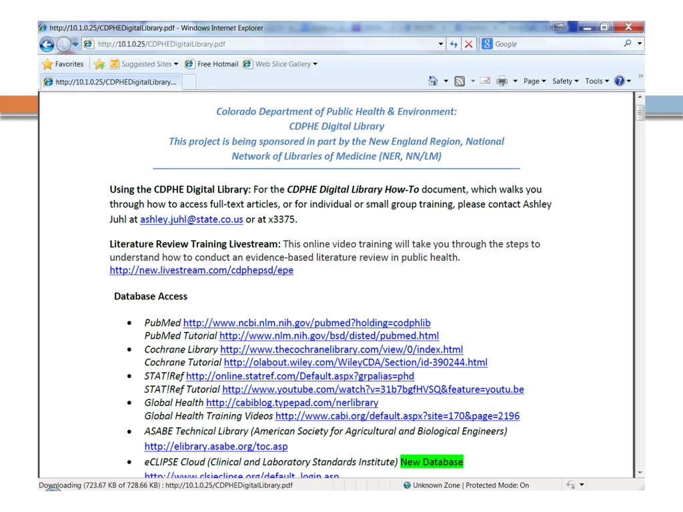Open the Web Slice Gallery dropdown
This screenshot has width=683, height=512.
tap(280, 64)
